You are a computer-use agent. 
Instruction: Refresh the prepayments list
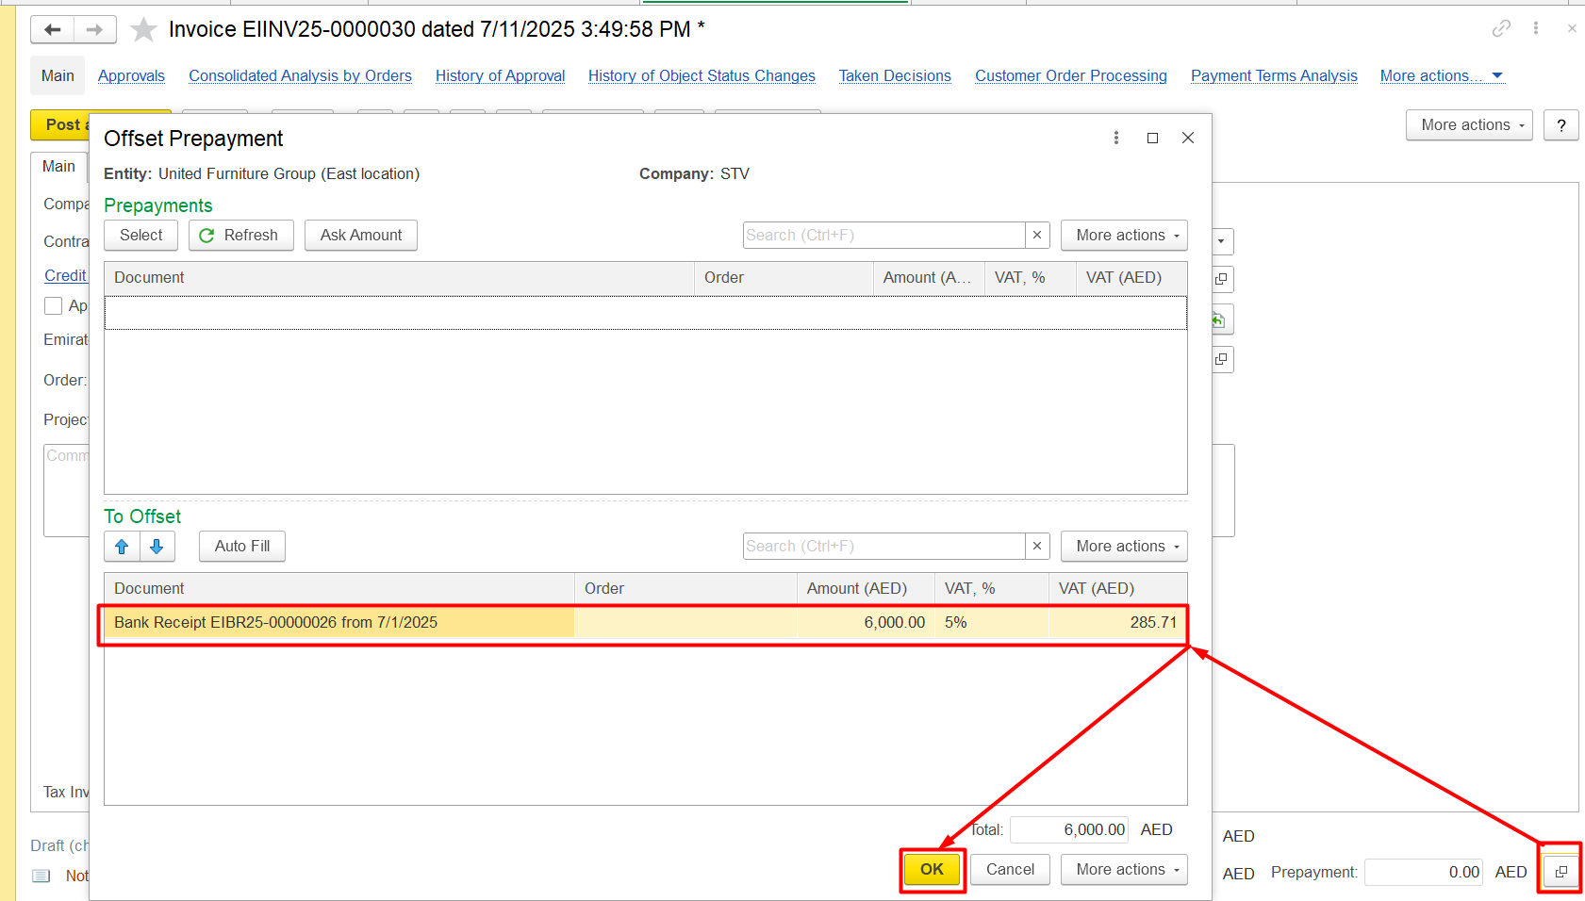tap(241, 235)
